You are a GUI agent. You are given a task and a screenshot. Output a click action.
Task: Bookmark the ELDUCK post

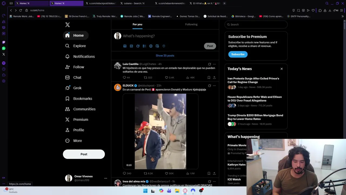point(209,173)
